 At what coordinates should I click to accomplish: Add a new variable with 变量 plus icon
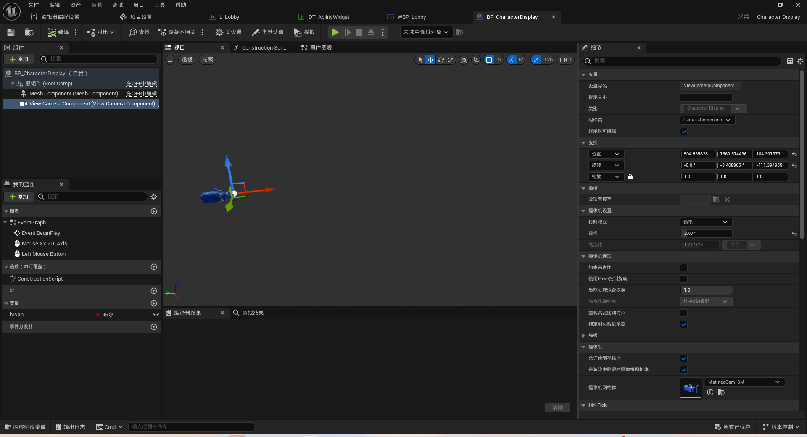pyautogui.click(x=154, y=303)
